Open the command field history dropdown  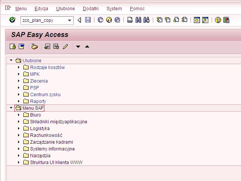point(69,20)
